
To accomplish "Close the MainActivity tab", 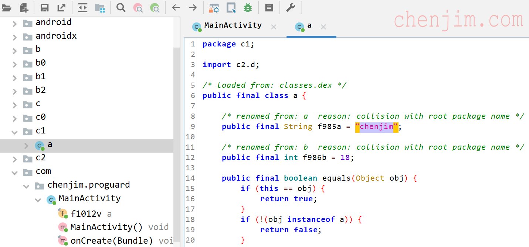I will 274,27.
